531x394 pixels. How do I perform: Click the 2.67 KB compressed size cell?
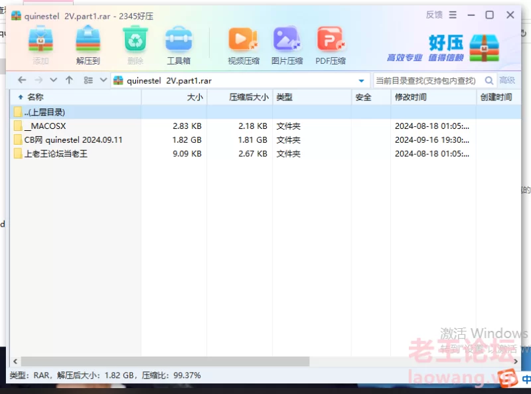tap(253, 153)
